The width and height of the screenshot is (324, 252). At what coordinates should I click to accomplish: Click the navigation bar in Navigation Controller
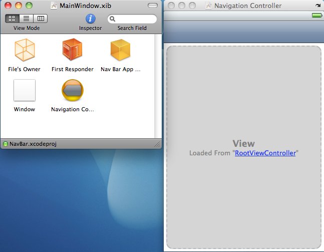coord(244,32)
